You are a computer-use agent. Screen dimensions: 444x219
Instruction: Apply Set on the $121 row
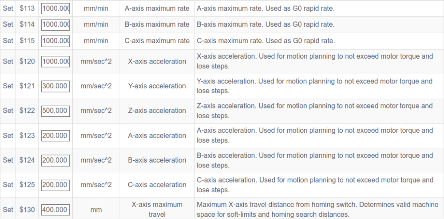click(8, 86)
